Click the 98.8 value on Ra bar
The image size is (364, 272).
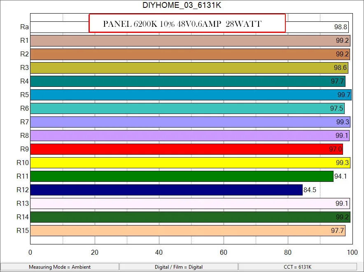click(341, 27)
